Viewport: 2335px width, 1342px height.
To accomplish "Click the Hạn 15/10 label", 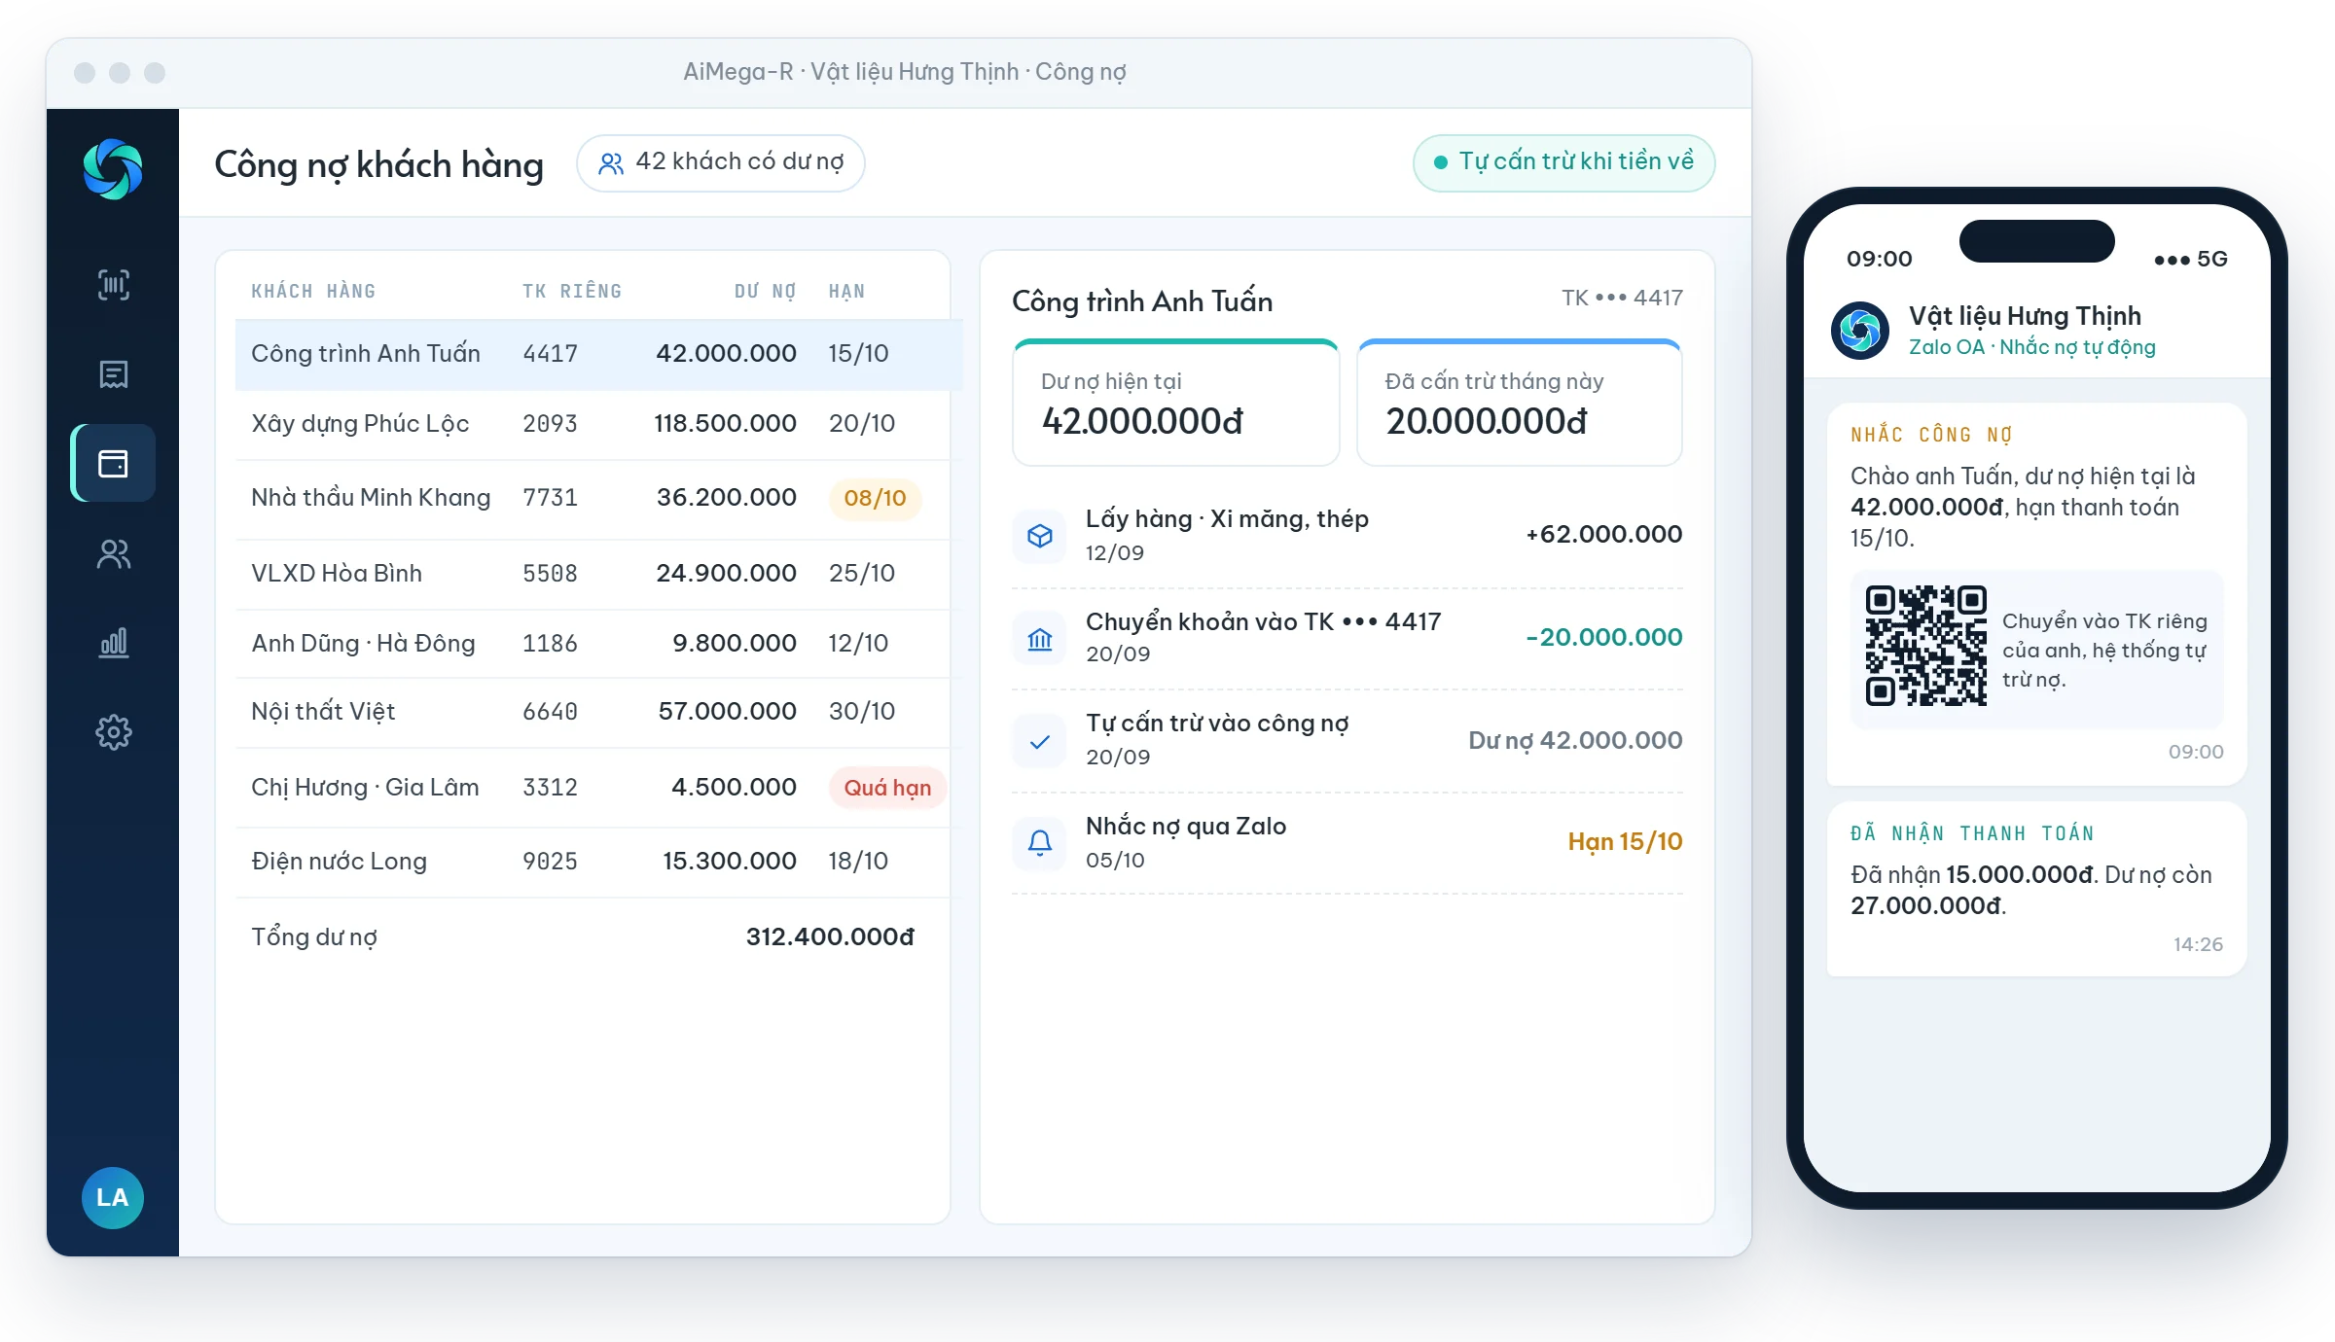I will click(x=1625, y=841).
